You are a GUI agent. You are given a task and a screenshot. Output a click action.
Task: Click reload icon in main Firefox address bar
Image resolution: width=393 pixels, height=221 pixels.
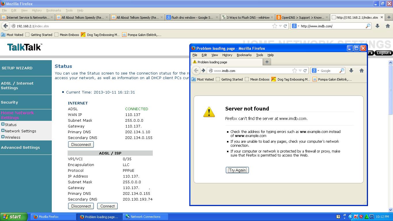coord(285,26)
